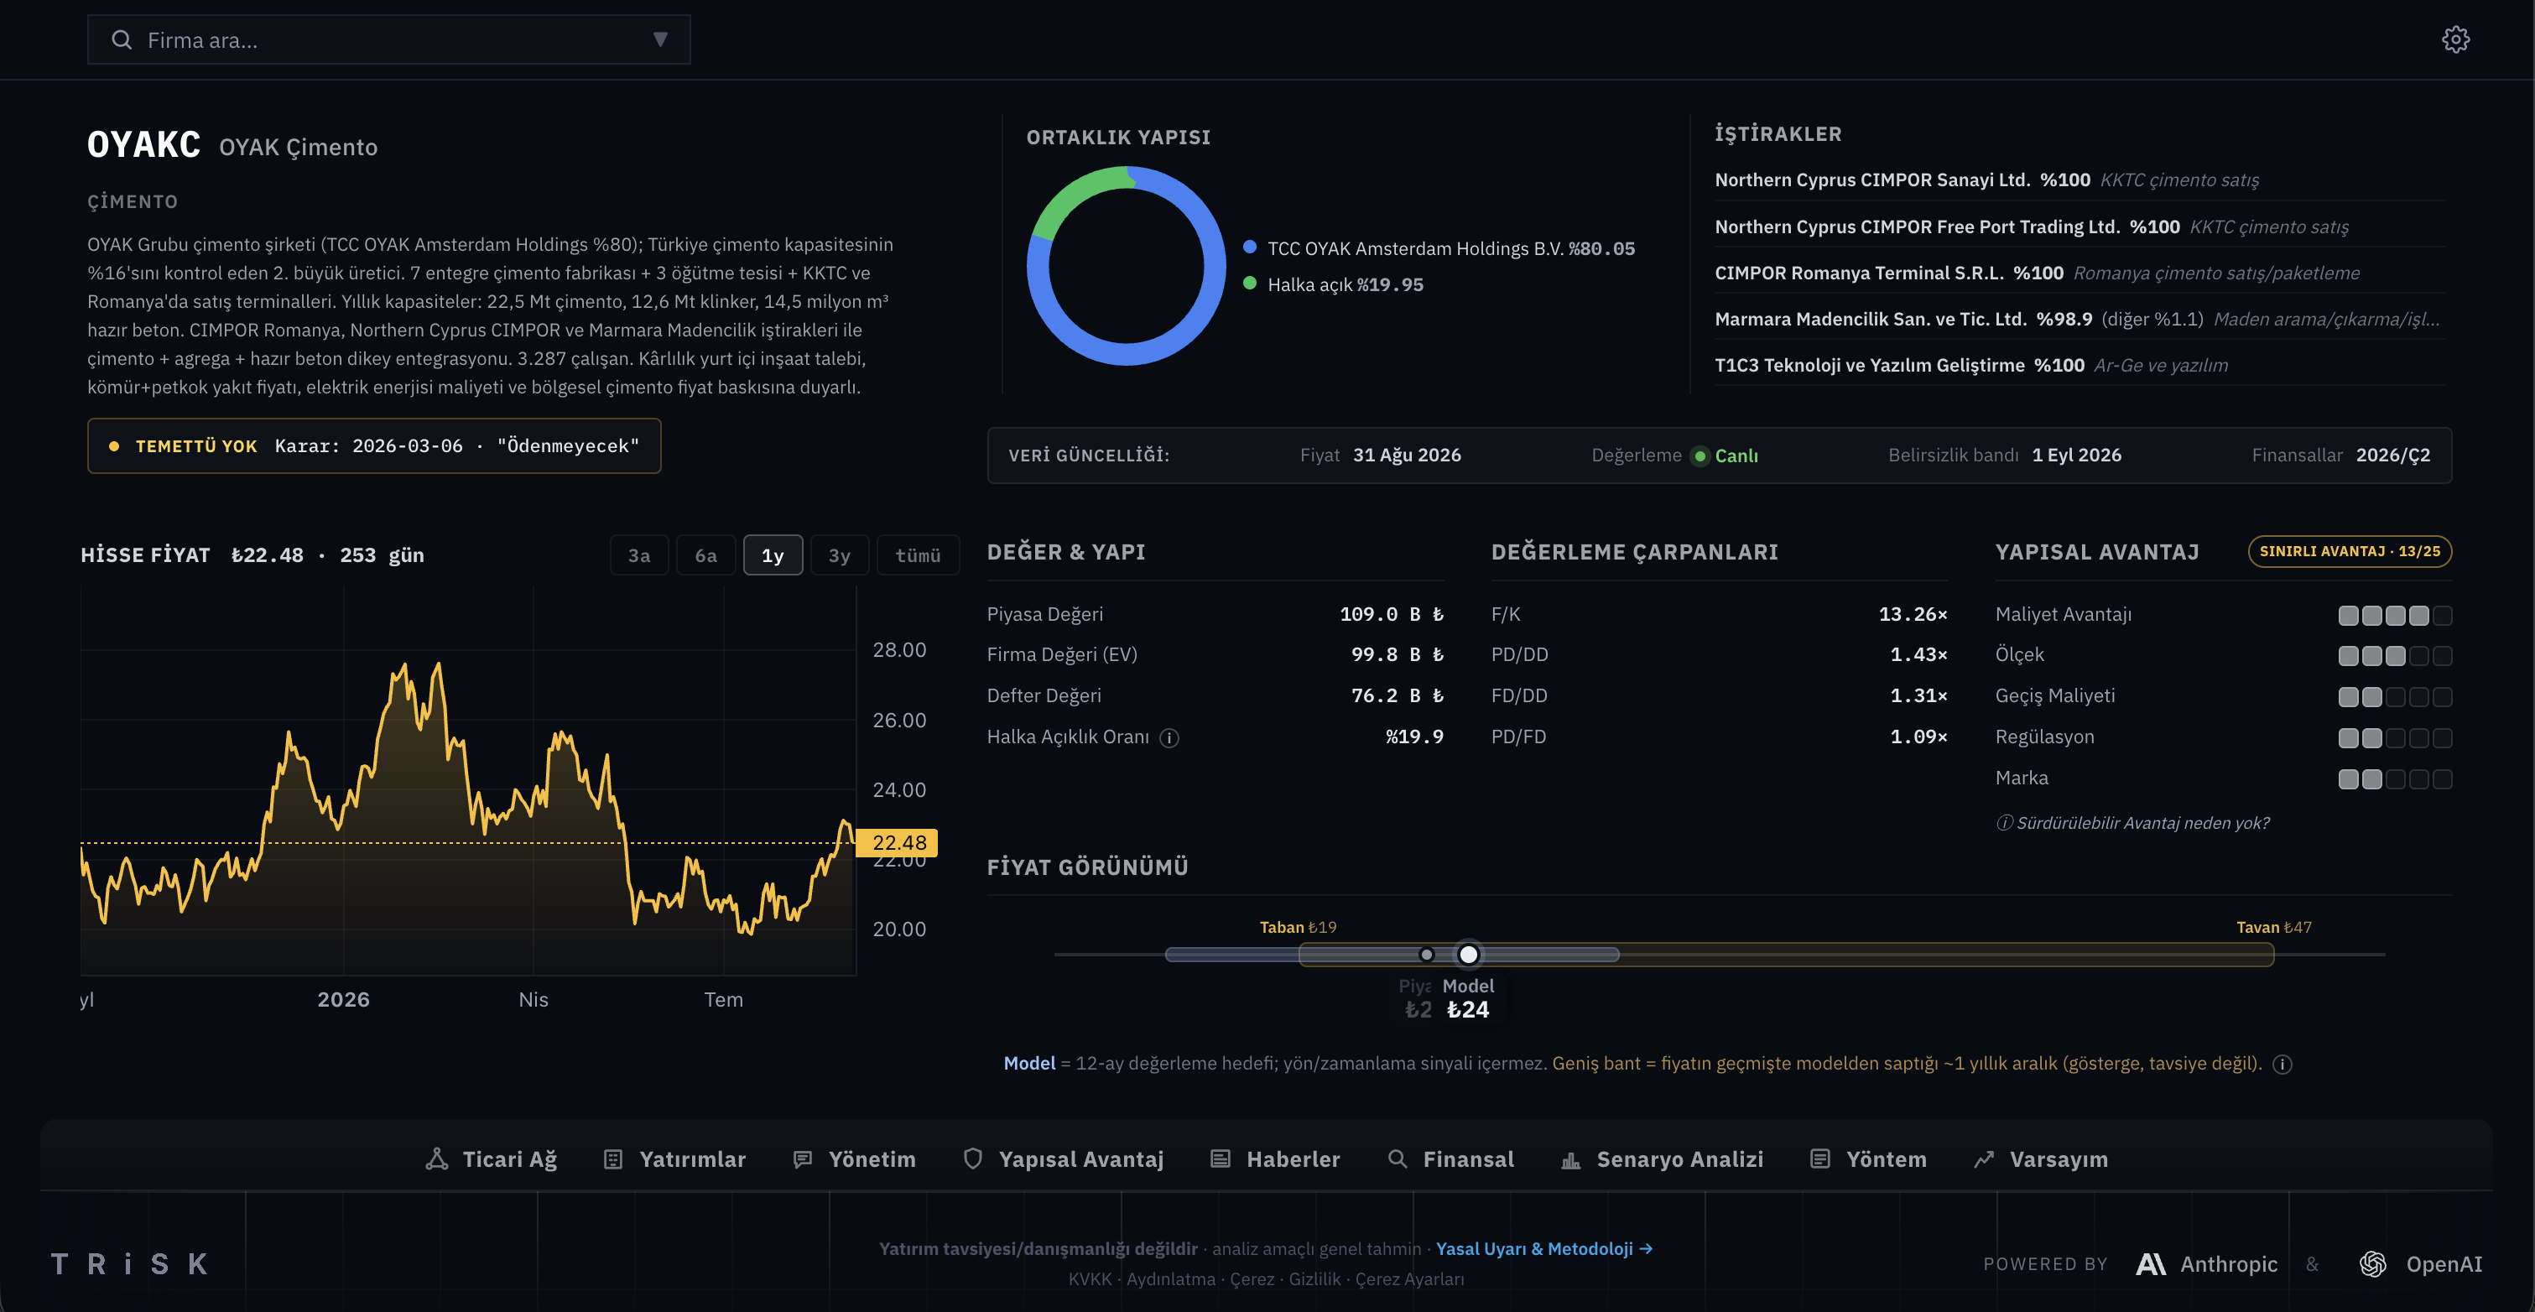
Task: Click the Maliyet Avantajı rating boxes
Action: pos(2395,615)
